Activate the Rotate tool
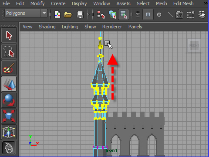Screen dimensions: 209x157 (9, 100)
